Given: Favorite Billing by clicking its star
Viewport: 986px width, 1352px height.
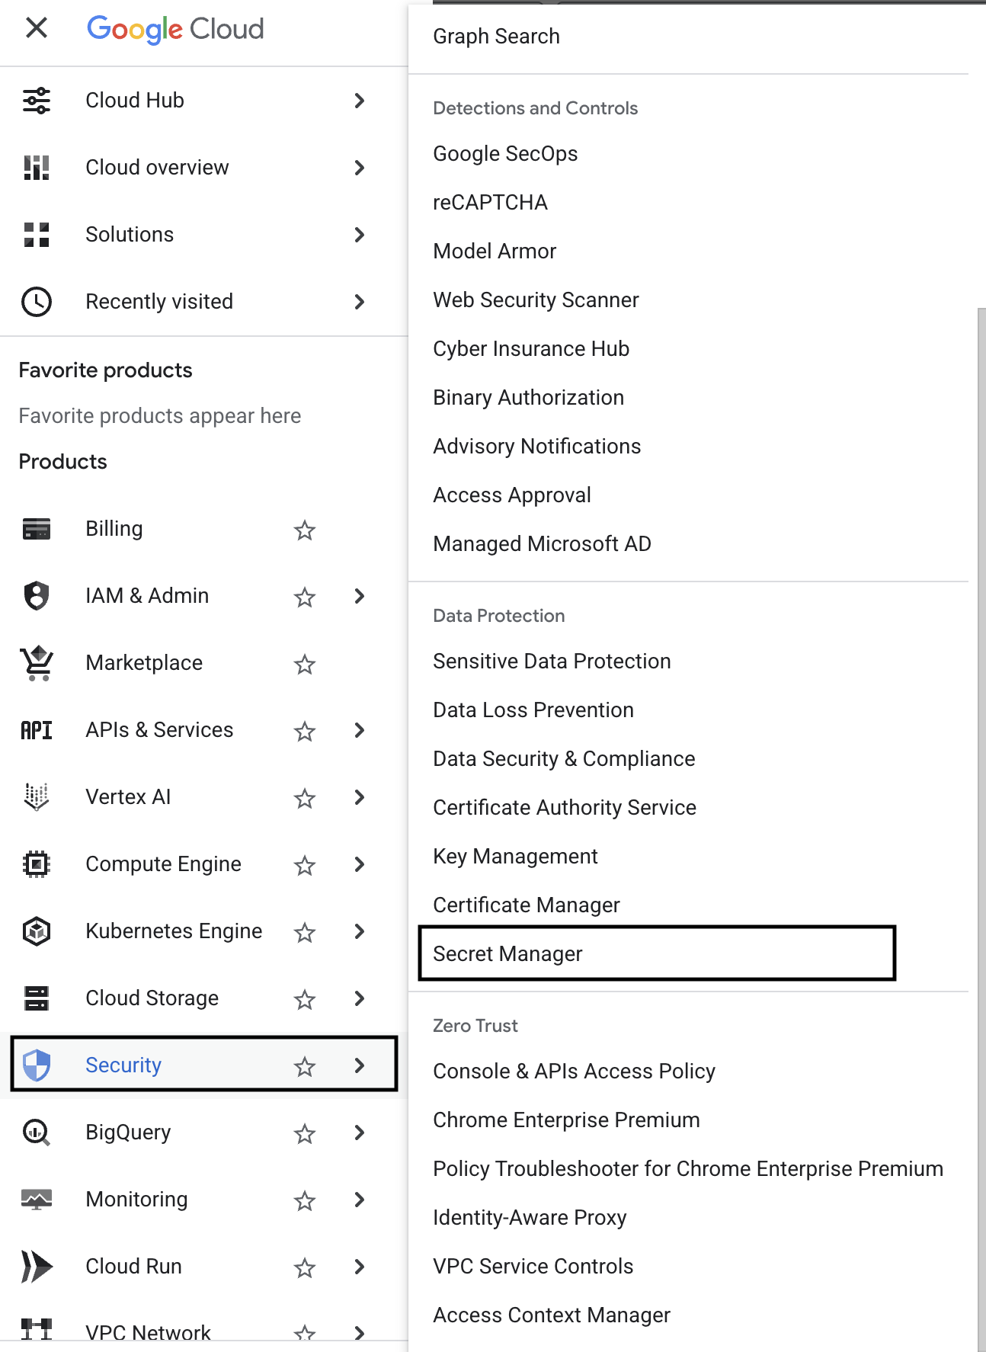Looking at the screenshot, I should [304, 530].
